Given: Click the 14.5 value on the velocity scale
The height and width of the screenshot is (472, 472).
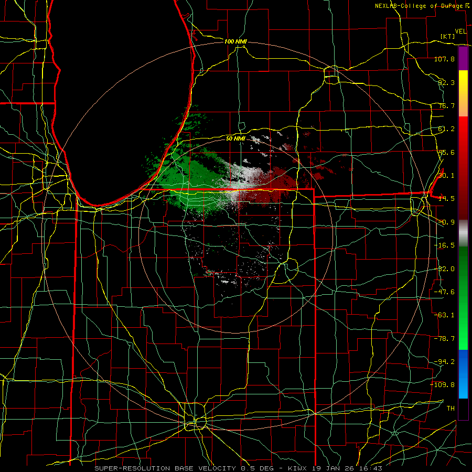Looking at the screenshot, I should point(446,199).
